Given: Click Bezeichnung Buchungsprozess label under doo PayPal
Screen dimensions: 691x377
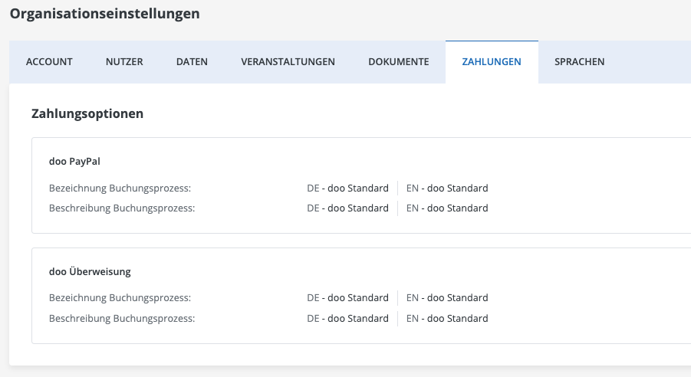Looking at the screenshot, I should point(120,188).
